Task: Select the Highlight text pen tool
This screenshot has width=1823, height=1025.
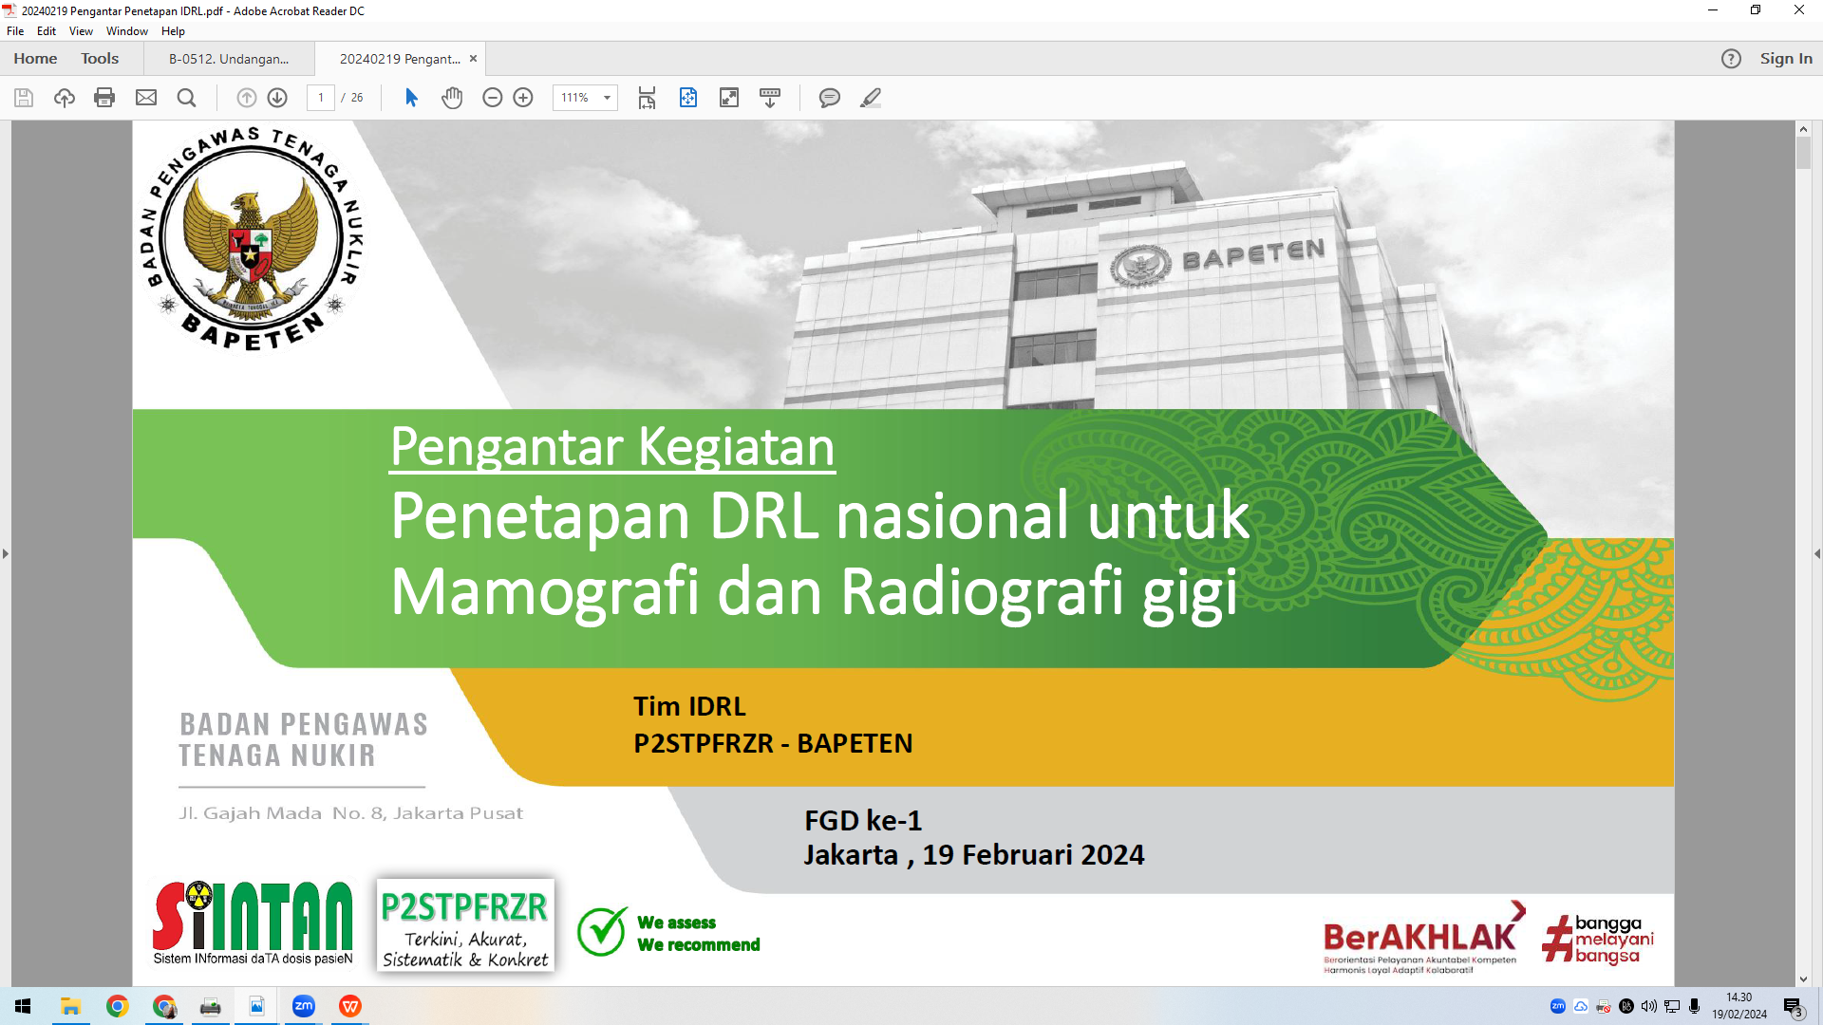Action: 871,98
